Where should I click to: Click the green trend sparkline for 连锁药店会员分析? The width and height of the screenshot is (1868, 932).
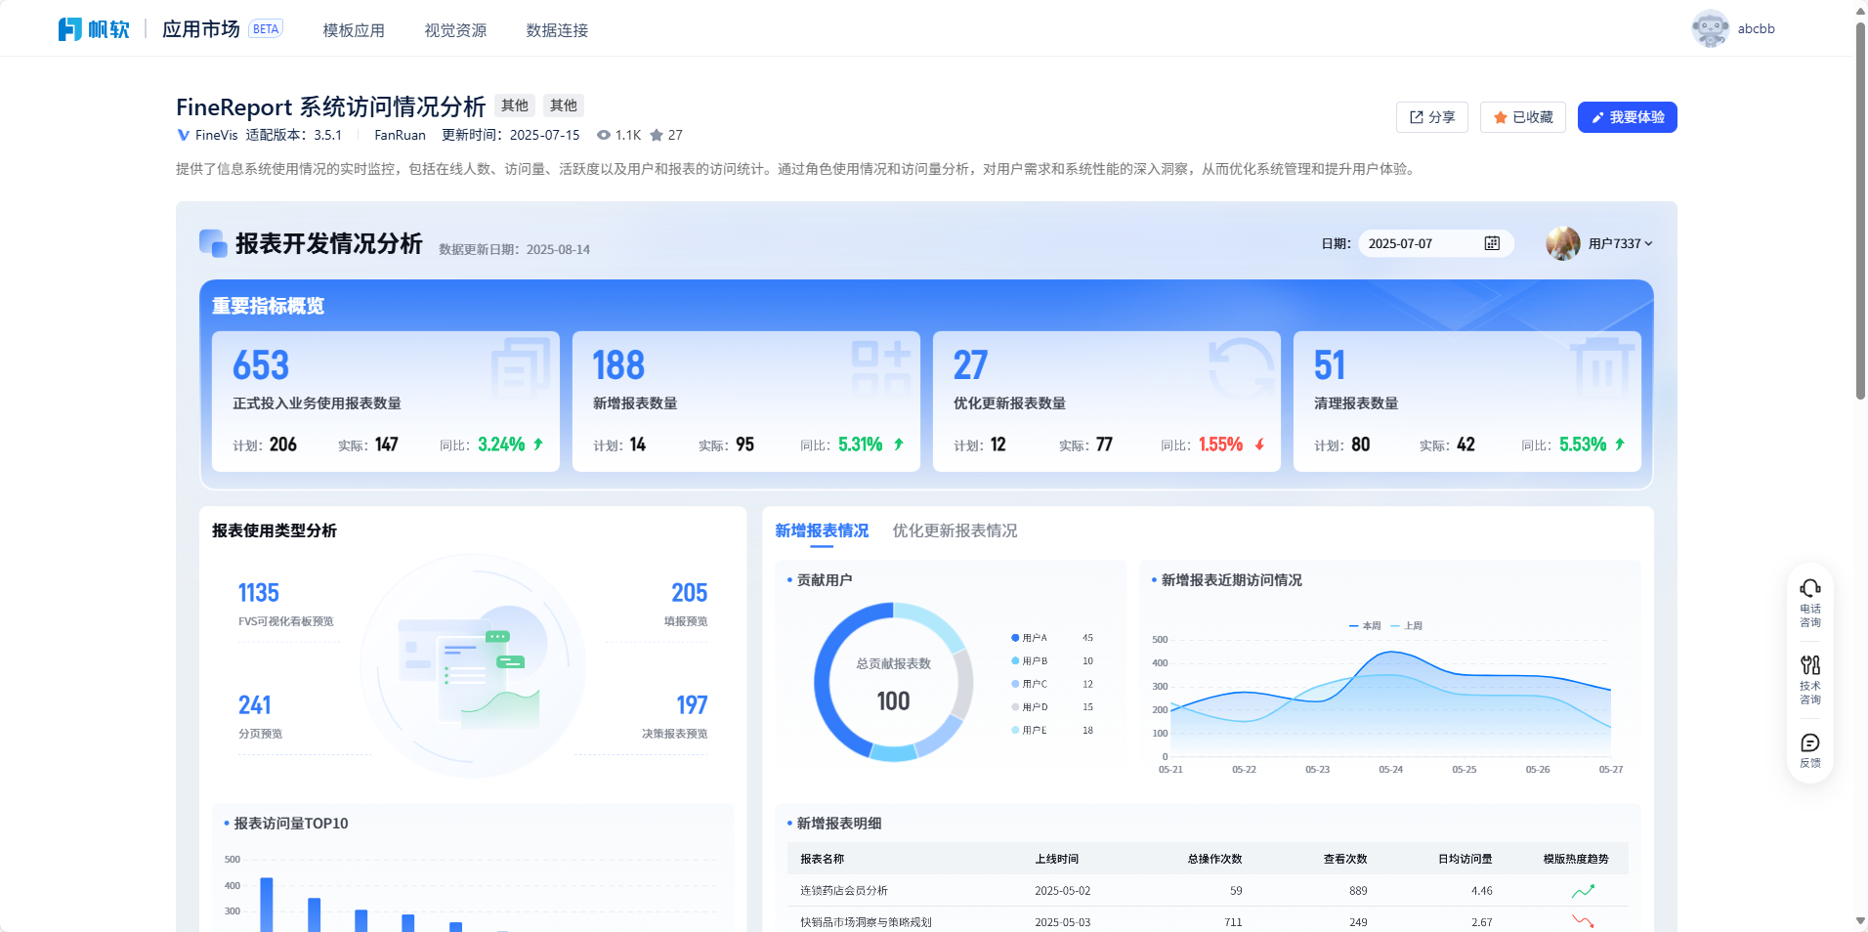click(x=1583, y=891)
